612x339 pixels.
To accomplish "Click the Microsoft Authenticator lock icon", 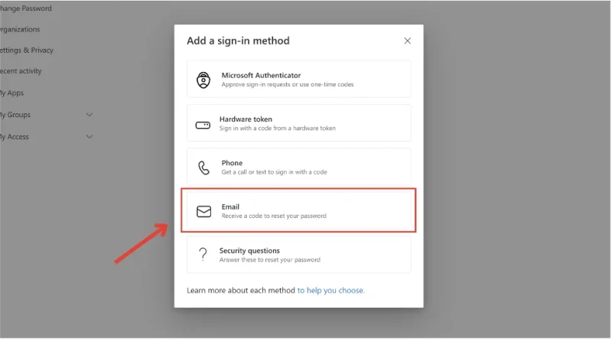I will [x=203, y=80].
